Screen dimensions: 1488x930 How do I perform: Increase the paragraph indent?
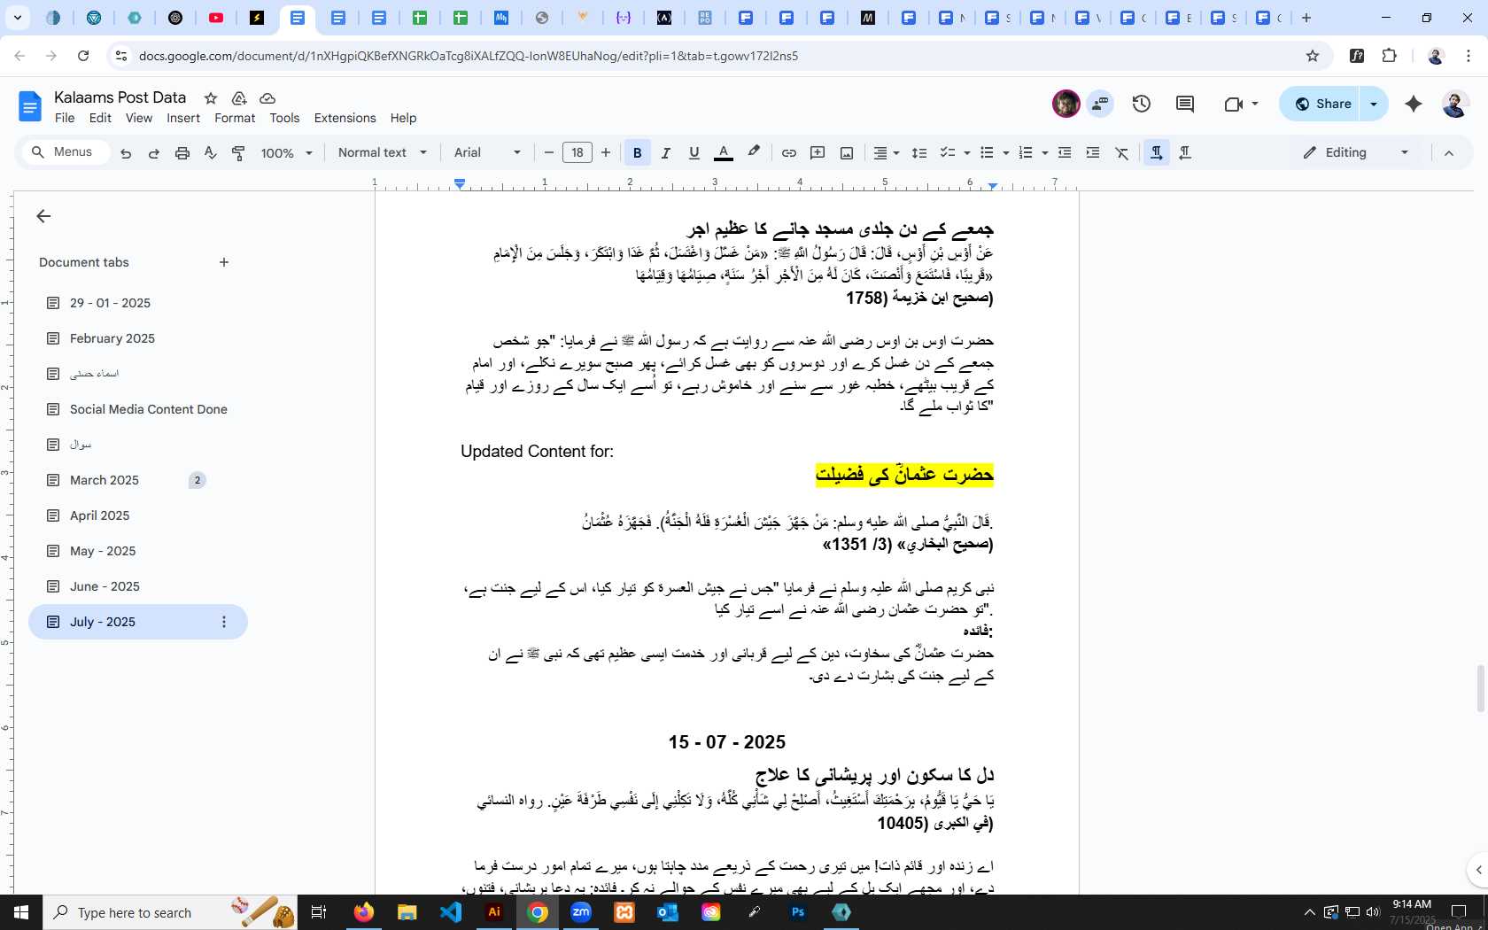pyautogui.click(x=1093, y=153)
